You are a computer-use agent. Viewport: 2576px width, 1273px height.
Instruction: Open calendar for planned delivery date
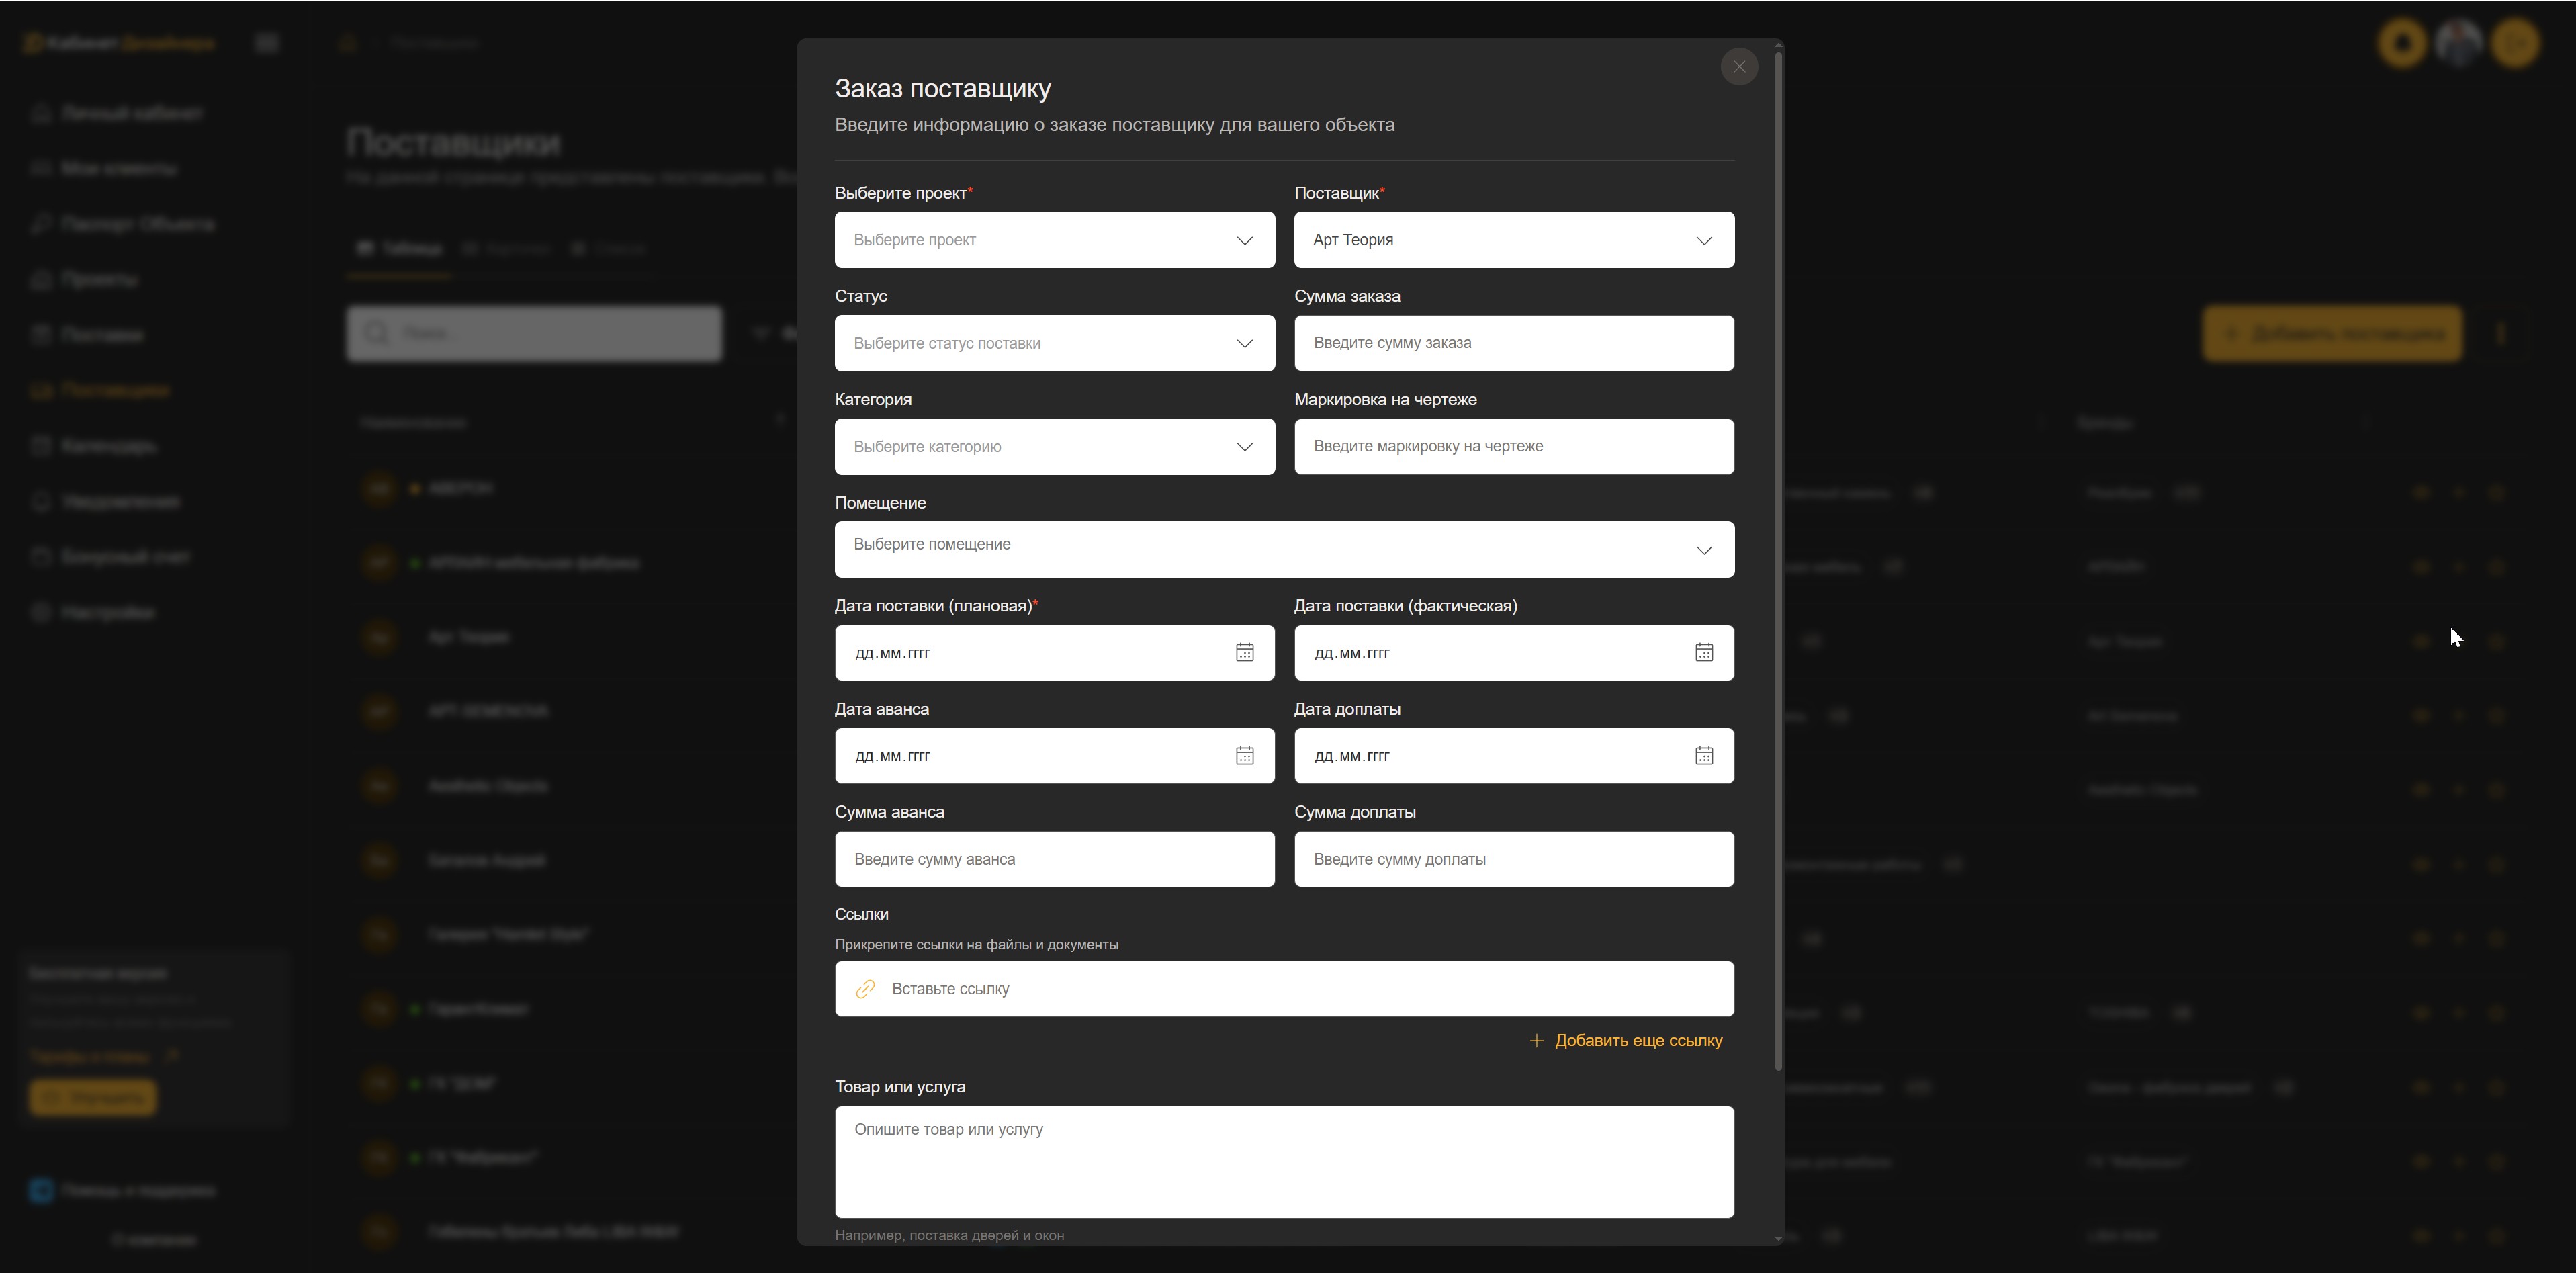tap(1244, 652)
